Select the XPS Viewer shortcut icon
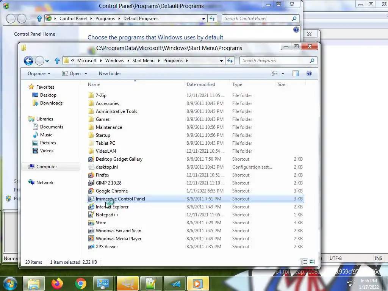 coord(91,246)
